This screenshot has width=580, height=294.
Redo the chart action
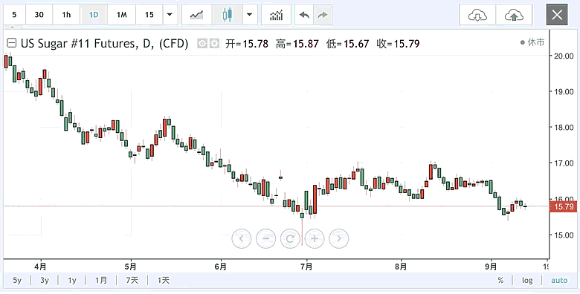tap(323, 15)
